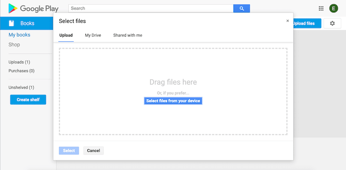Open My books in the sidebar
346x170 pixels.
(x=19, y=35)
